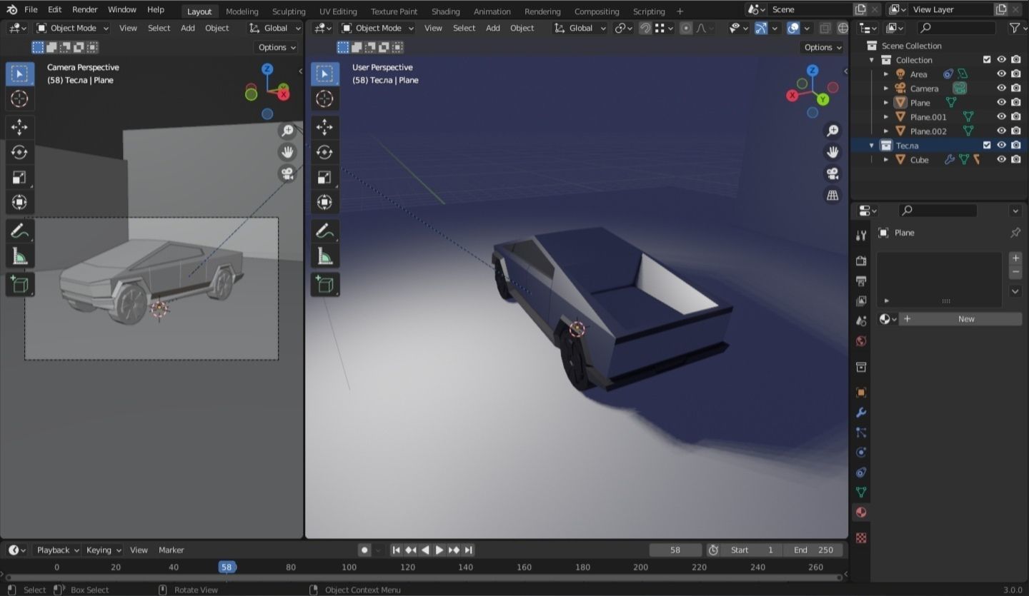Open Options dropdown in Camera Perspective viewport
This screenshot has height=596, width=1029.
[x=277, y=47]
